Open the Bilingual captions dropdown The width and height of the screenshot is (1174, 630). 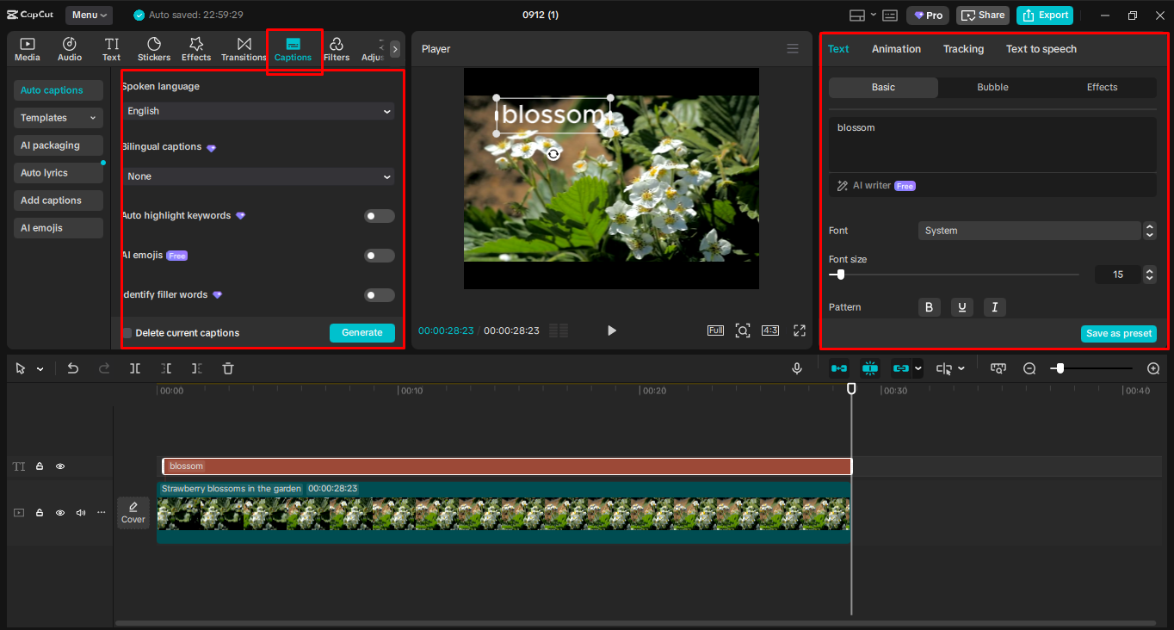[257, 176]
